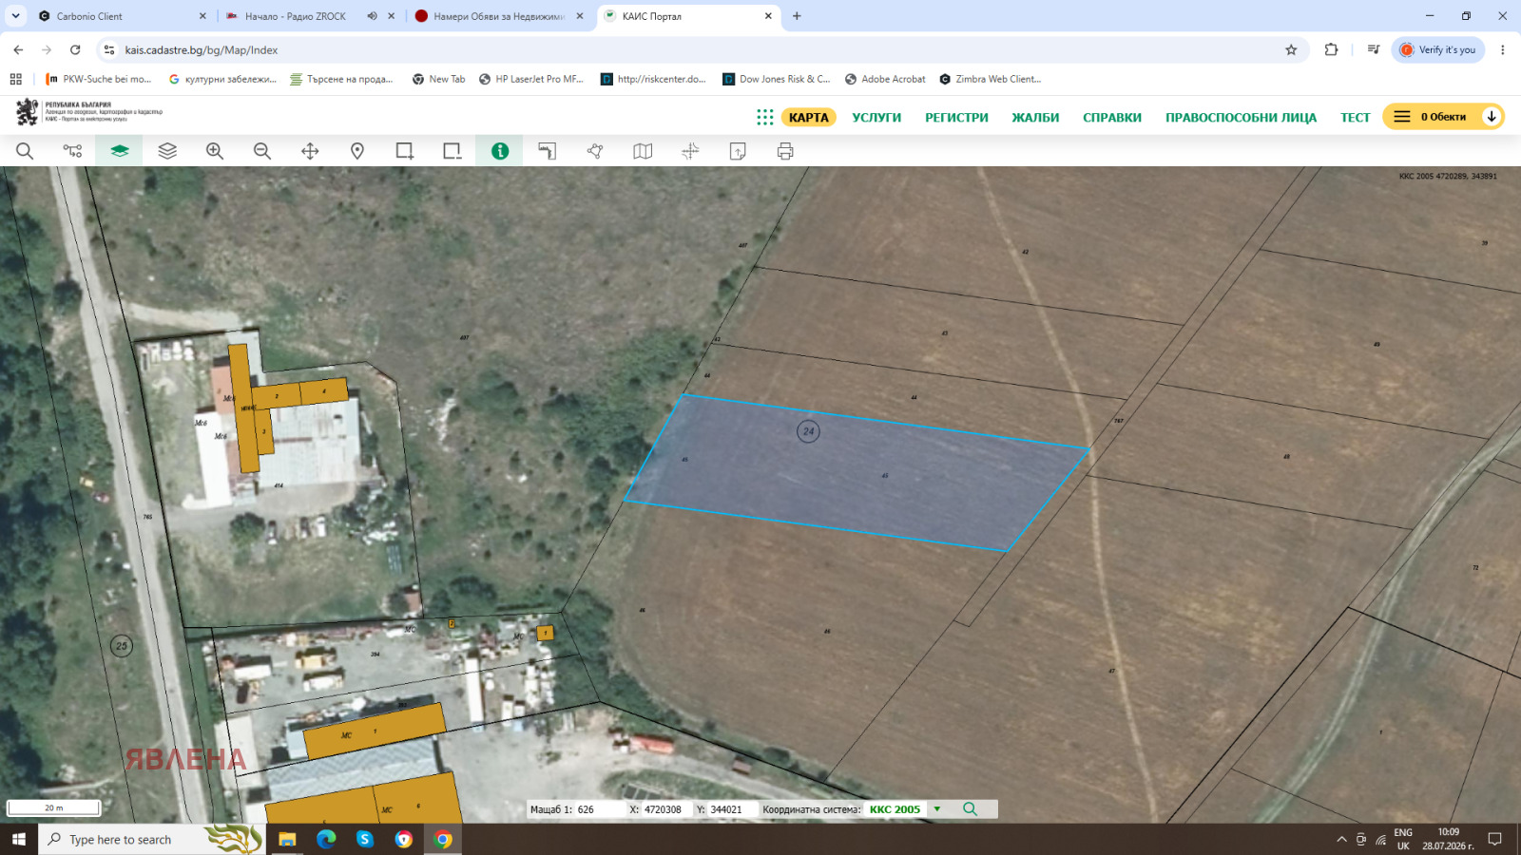The height and width of the screenshot is (855, 1521).
Task: Switch to the Намери Обяви за Недвижими tab
Action: tap(499, 16)
